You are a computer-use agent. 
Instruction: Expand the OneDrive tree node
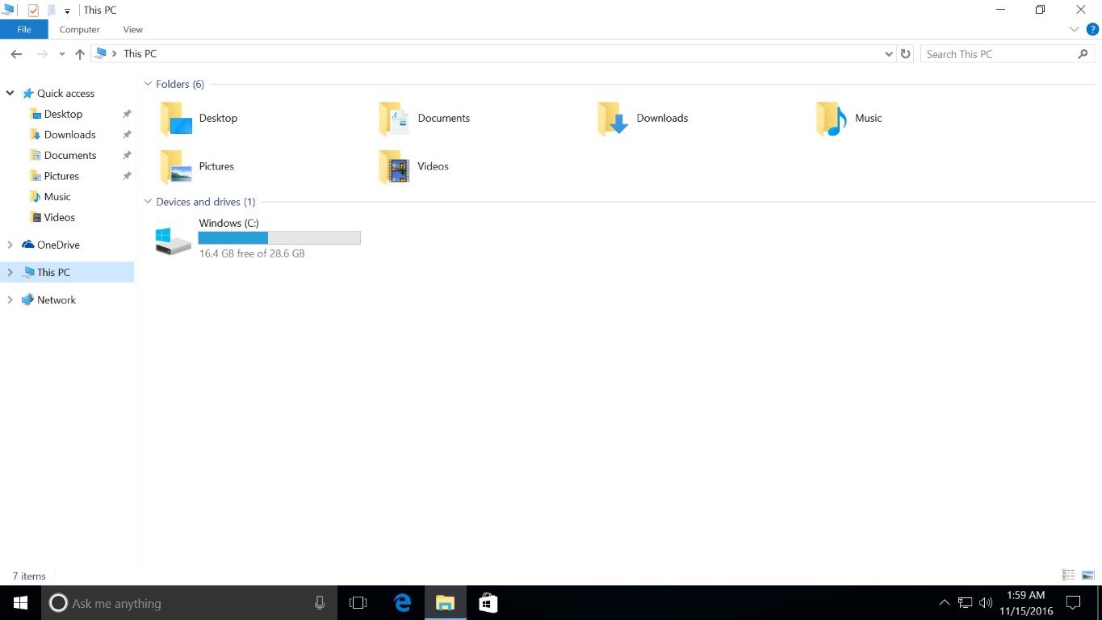coord(10,245)
